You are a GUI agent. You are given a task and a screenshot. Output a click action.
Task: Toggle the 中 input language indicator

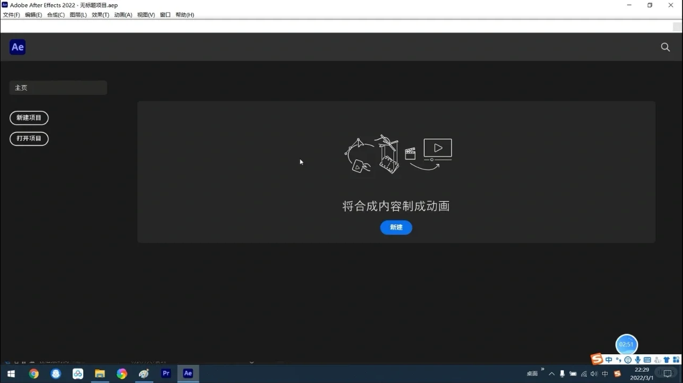pyautogui.click(x=605, y=373)
